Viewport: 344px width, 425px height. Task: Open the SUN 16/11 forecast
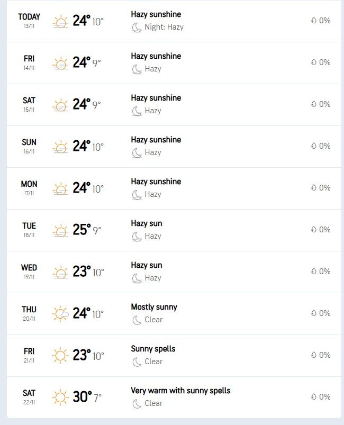[x=29, y=146]
